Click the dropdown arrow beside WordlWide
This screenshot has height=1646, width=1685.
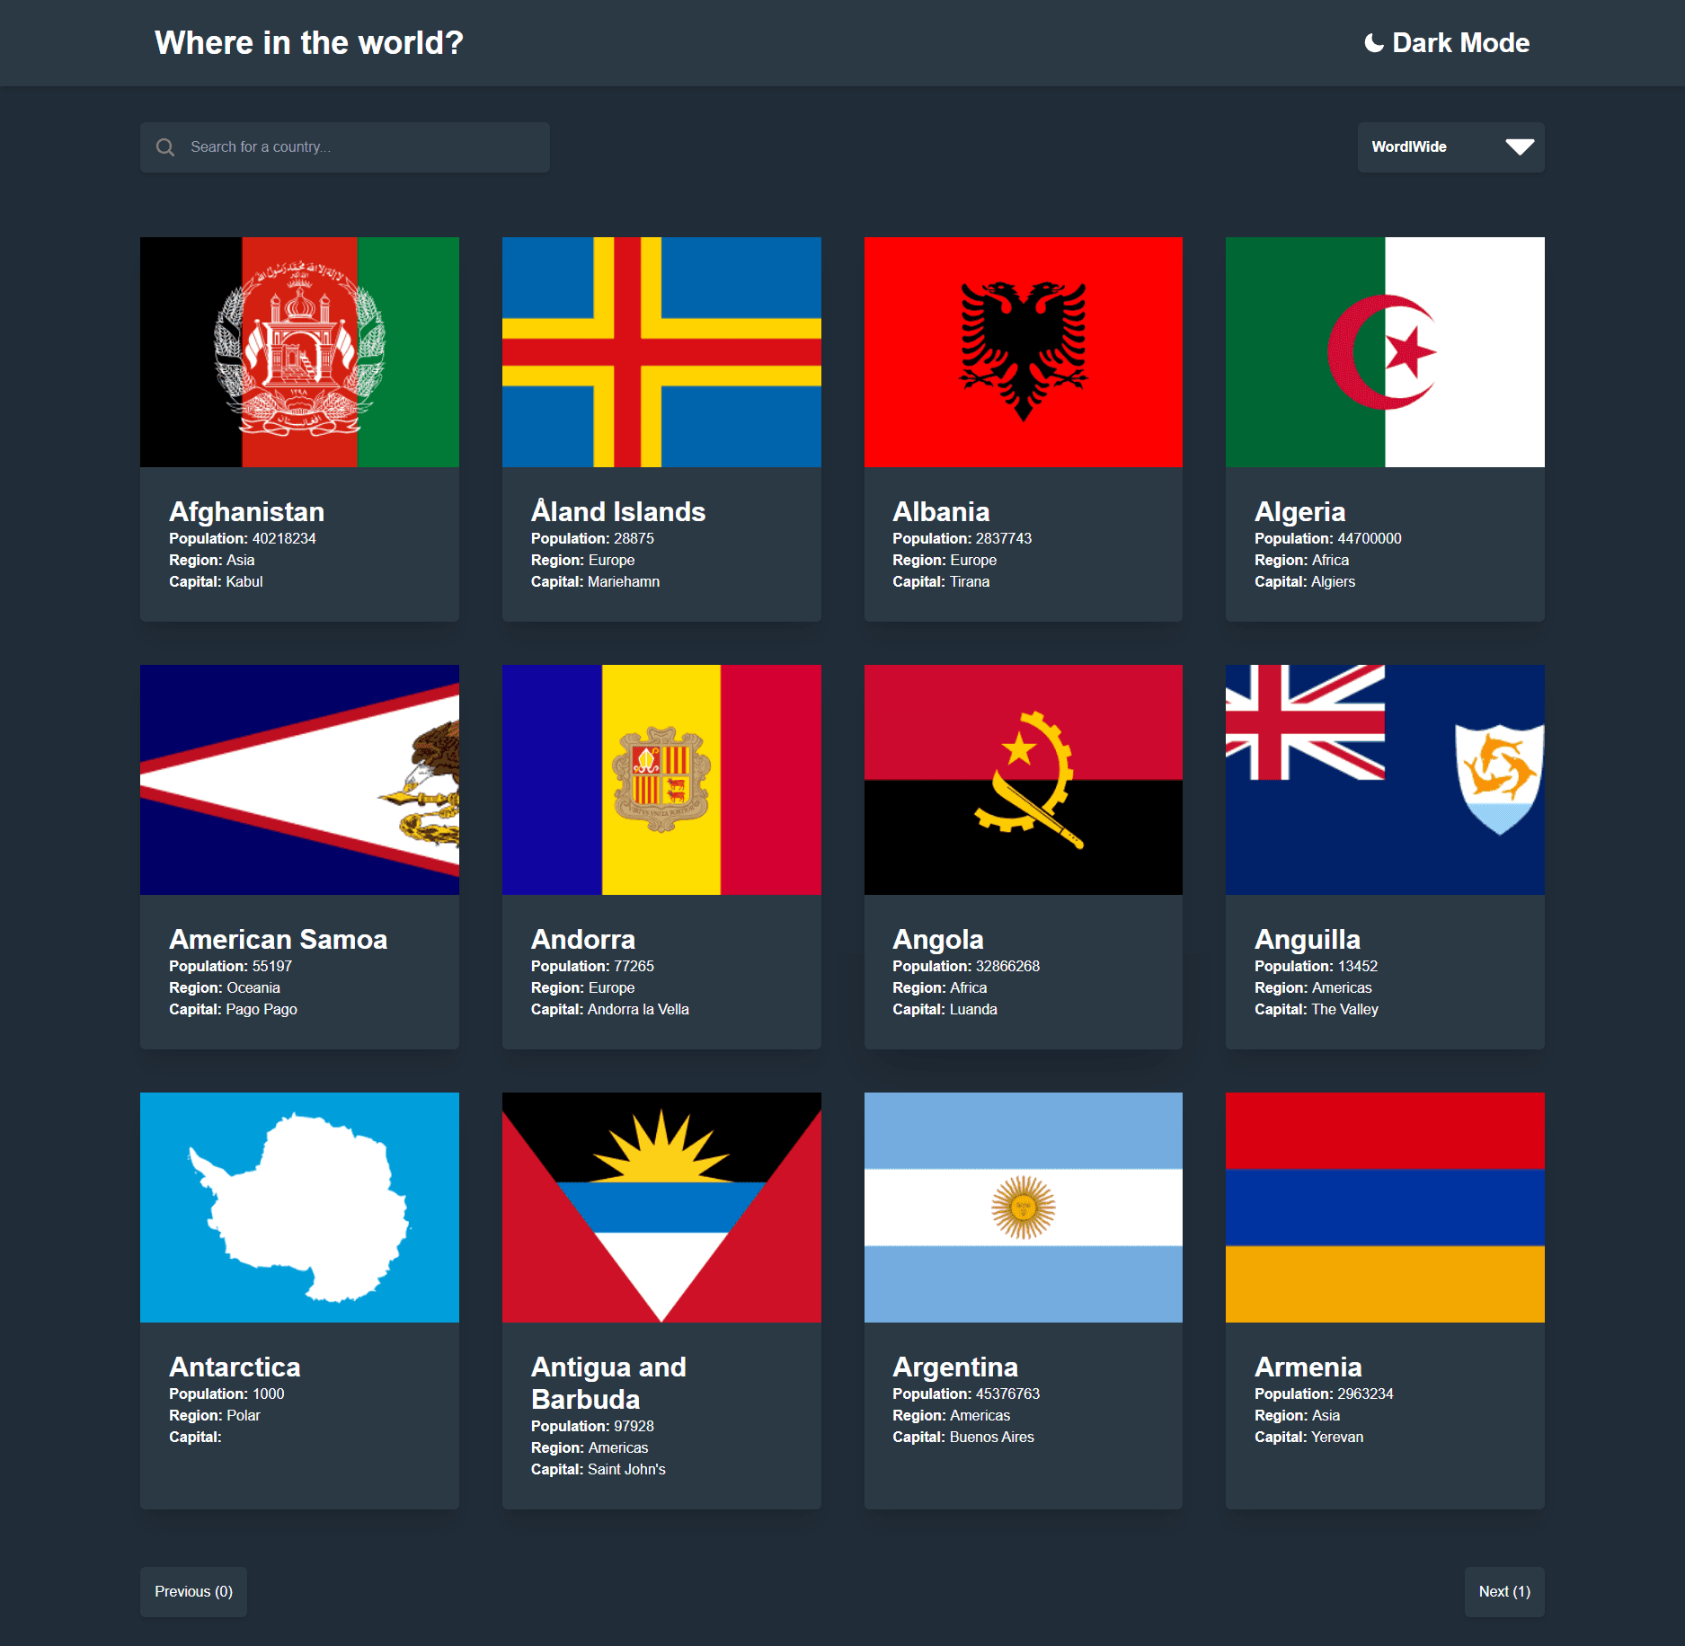(x=1519, y=146)
